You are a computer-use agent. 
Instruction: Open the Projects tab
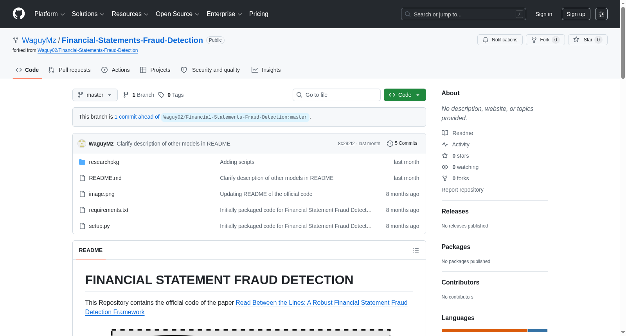click(155, 70)
